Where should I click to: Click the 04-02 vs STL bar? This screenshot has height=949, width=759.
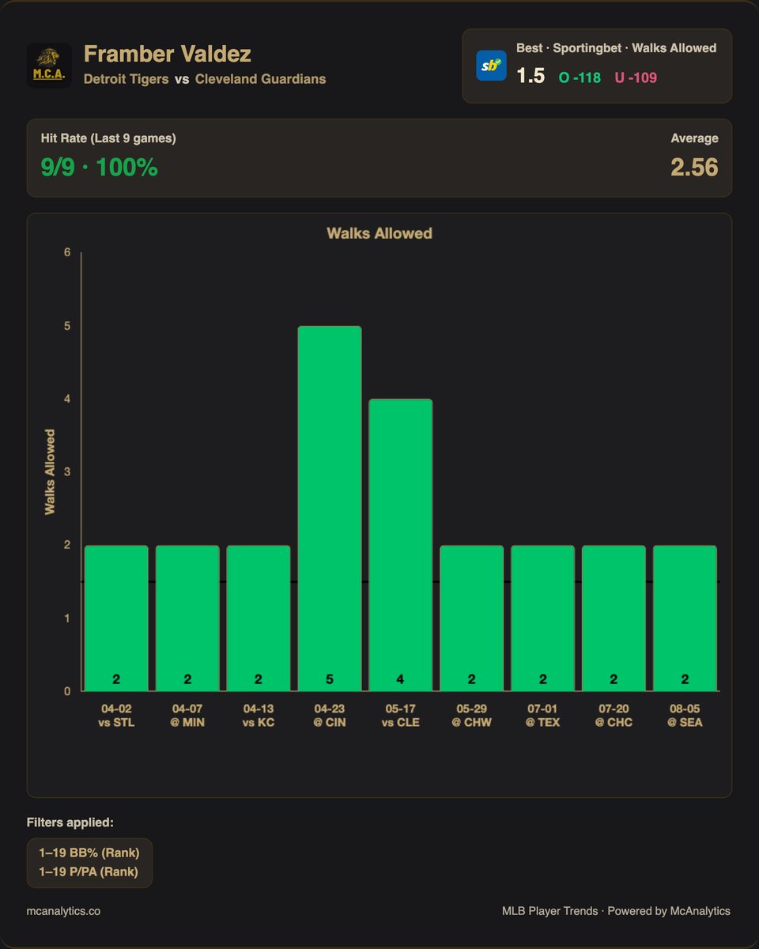coord(116,618)
